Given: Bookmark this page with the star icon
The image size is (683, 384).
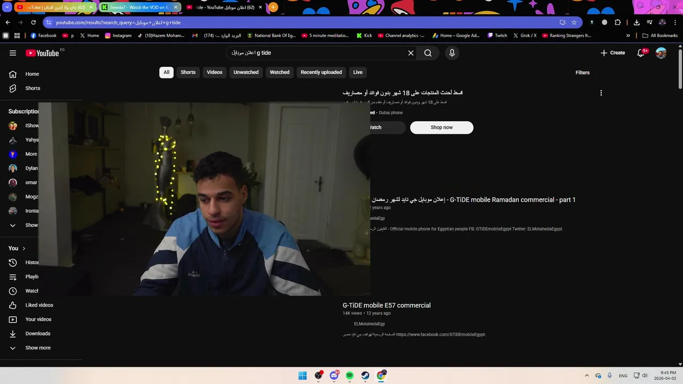Looking at the screenshot, I should 574,22.
